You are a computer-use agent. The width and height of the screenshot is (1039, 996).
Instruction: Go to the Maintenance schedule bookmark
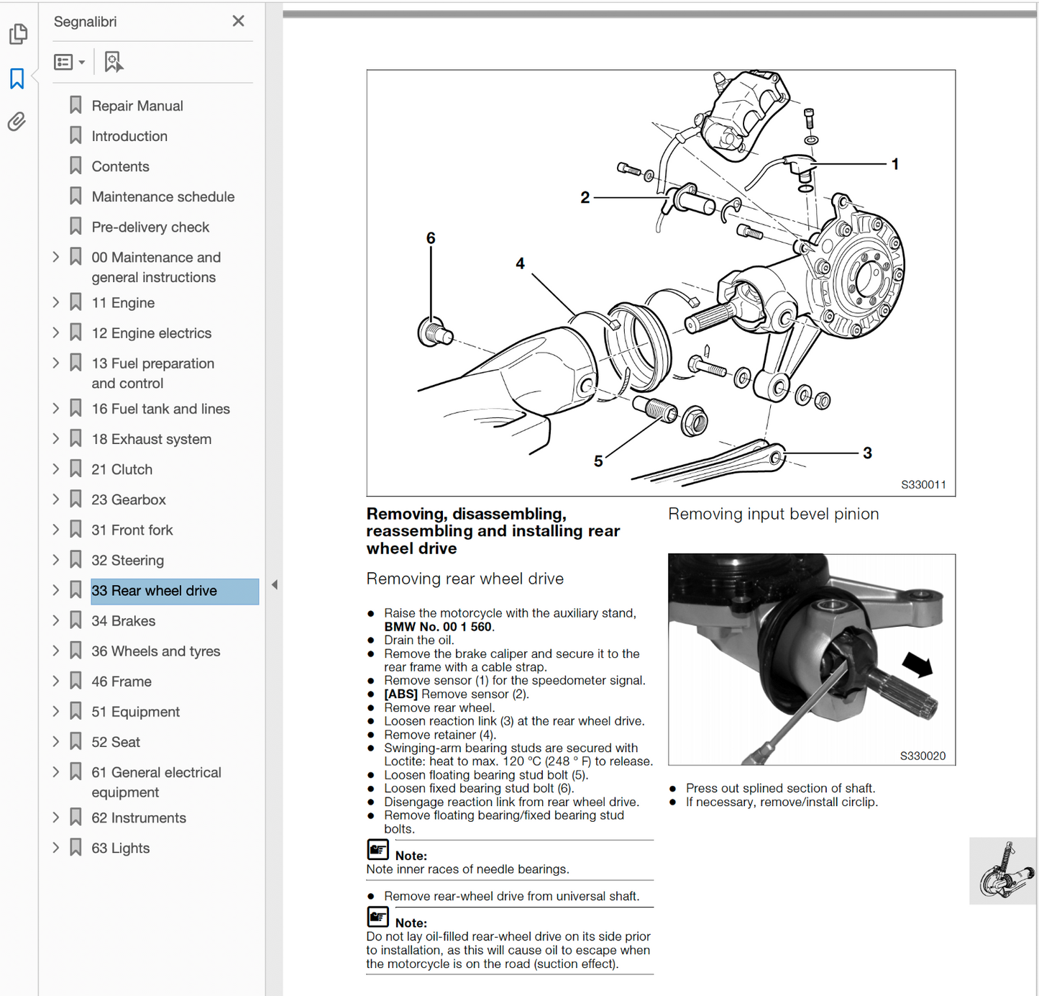click(163, 196)
